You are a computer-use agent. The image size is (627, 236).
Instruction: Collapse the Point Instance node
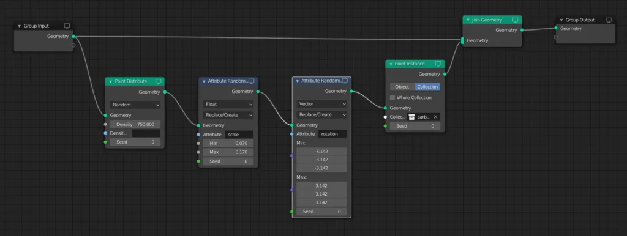click(391, 64)
